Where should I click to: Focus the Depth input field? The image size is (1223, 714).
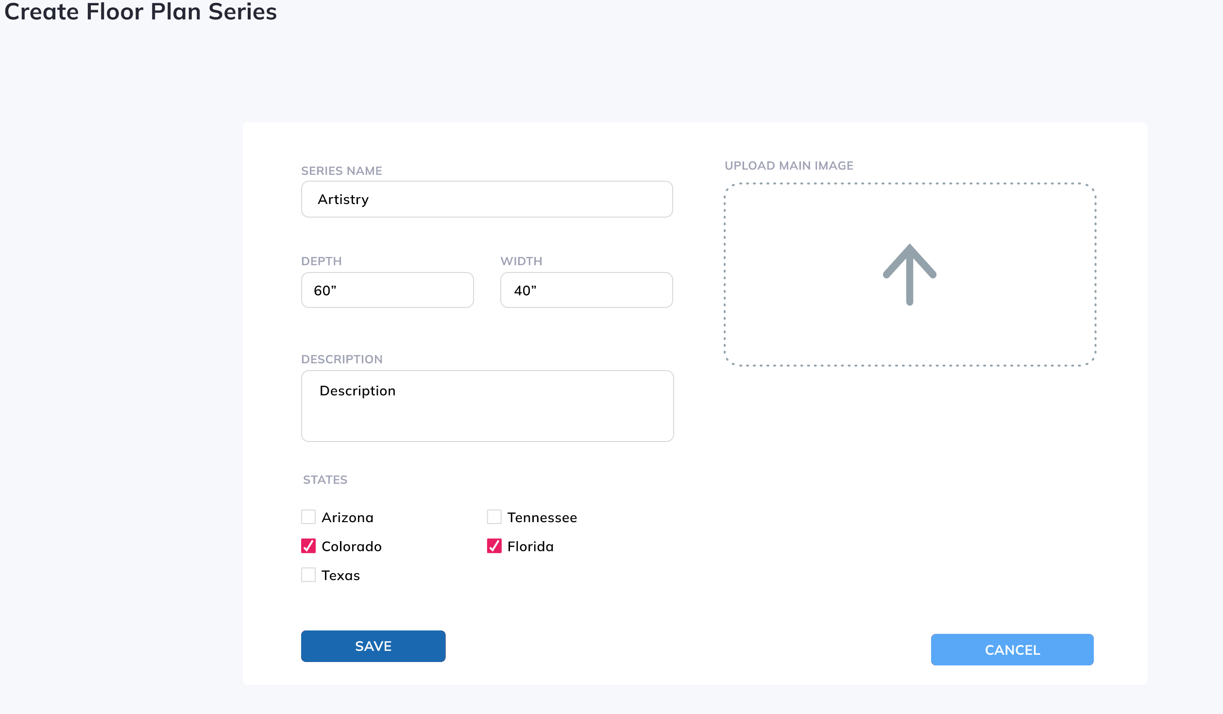click(x=387, y=290)
